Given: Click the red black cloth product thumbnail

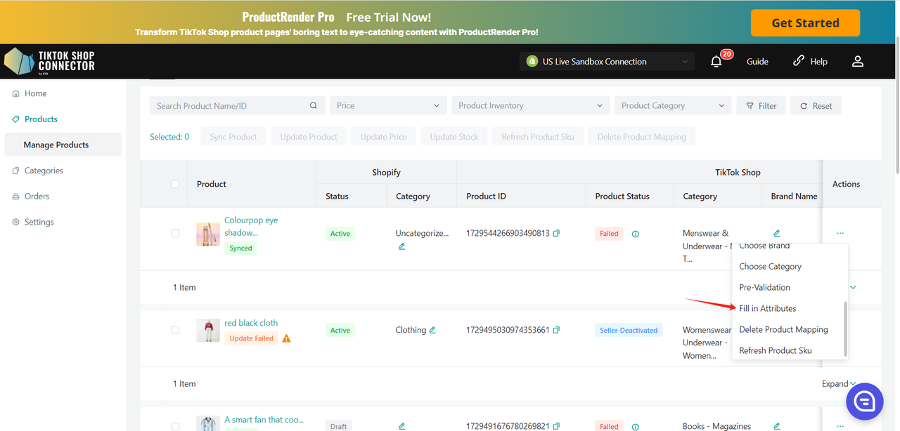Looking at the screenshot, I should [x=208, y=330].
